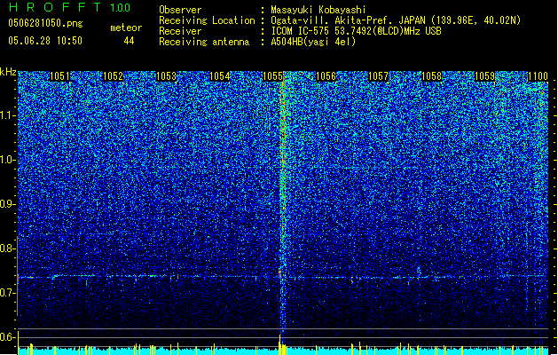
Task: Click the 1051 time marker
Action: pos(59,76)
